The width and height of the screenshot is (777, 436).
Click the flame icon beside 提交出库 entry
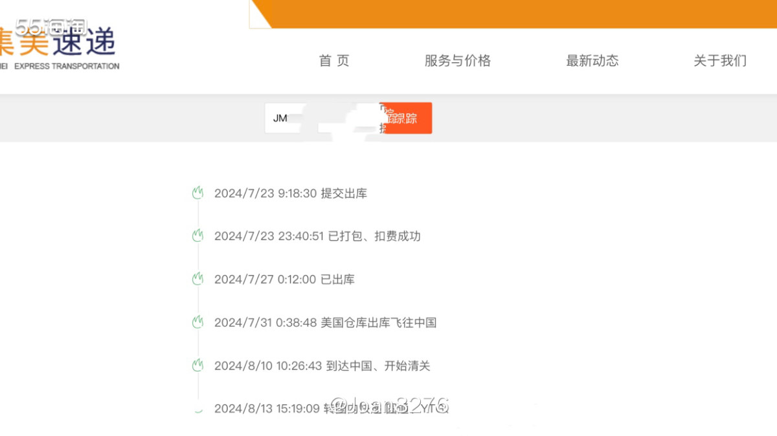197,193
